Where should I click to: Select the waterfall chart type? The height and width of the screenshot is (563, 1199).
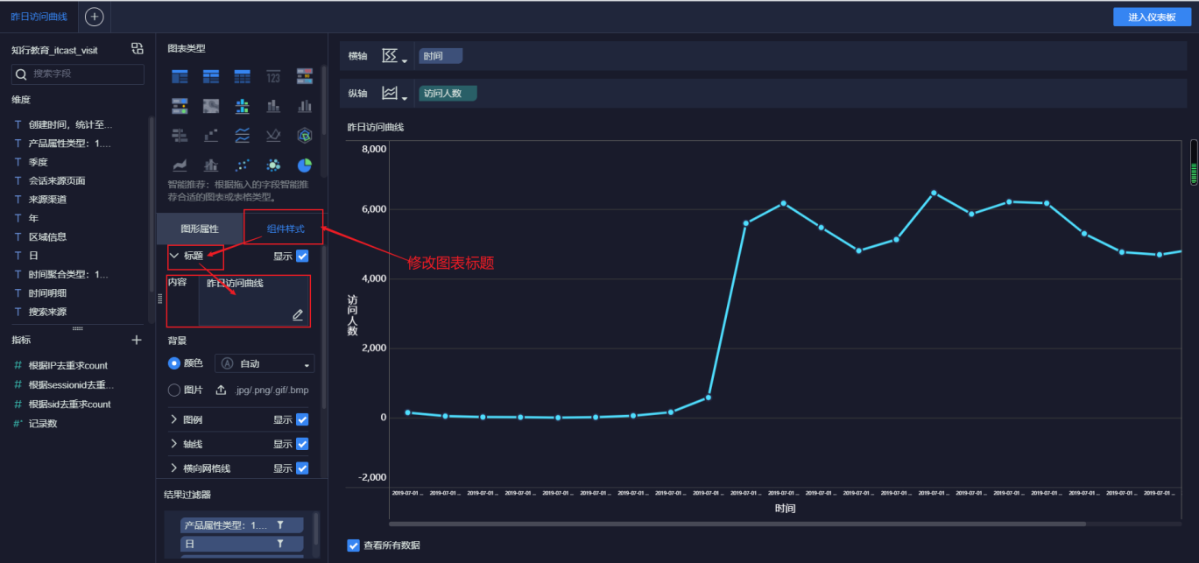[211, 135]
